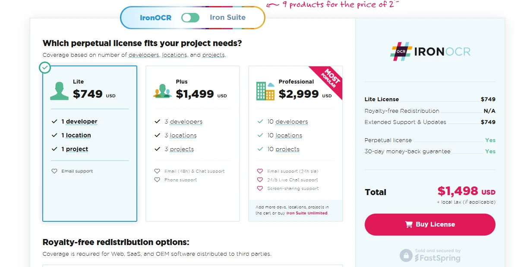Image resolution: width=527 pixels, height=267 pixels.
Task: Click the green checkmark badge on Lite
Action: pyautogui.click(x=45, y=68)
